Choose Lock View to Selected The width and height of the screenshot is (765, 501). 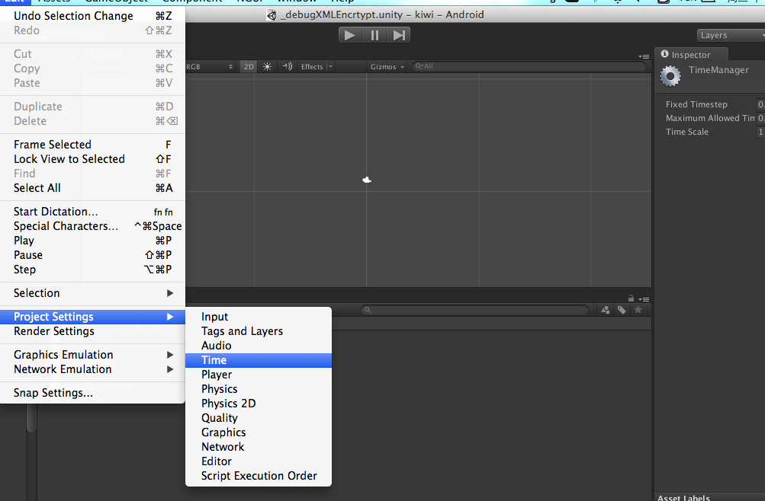(92, 159)
